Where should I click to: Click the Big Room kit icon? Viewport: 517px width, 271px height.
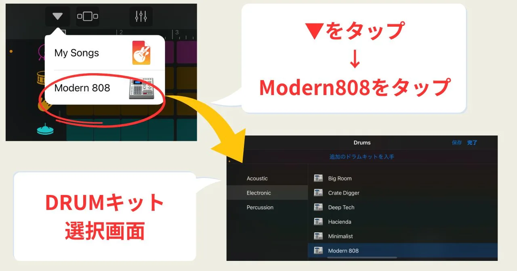coord(318,178)
